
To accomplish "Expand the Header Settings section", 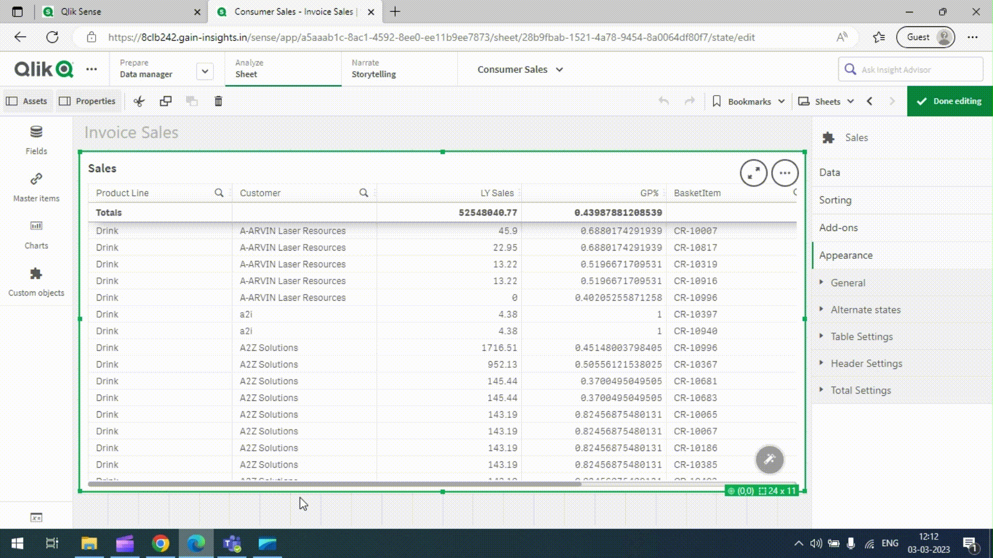I will 902,363.
